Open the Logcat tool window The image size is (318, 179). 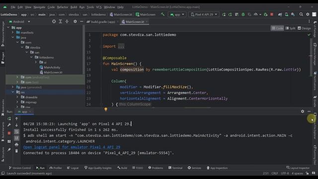pyautogui.click(x=73, y=168)
